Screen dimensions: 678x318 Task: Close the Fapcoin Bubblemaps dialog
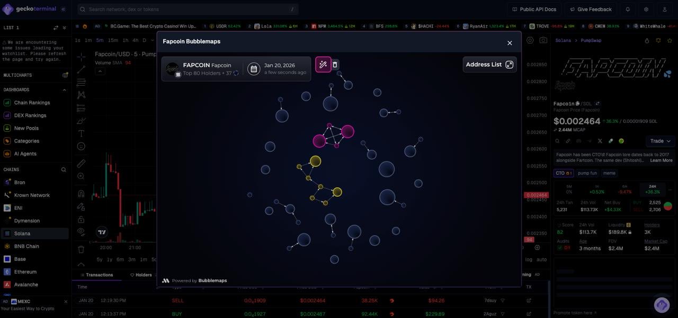510,43
